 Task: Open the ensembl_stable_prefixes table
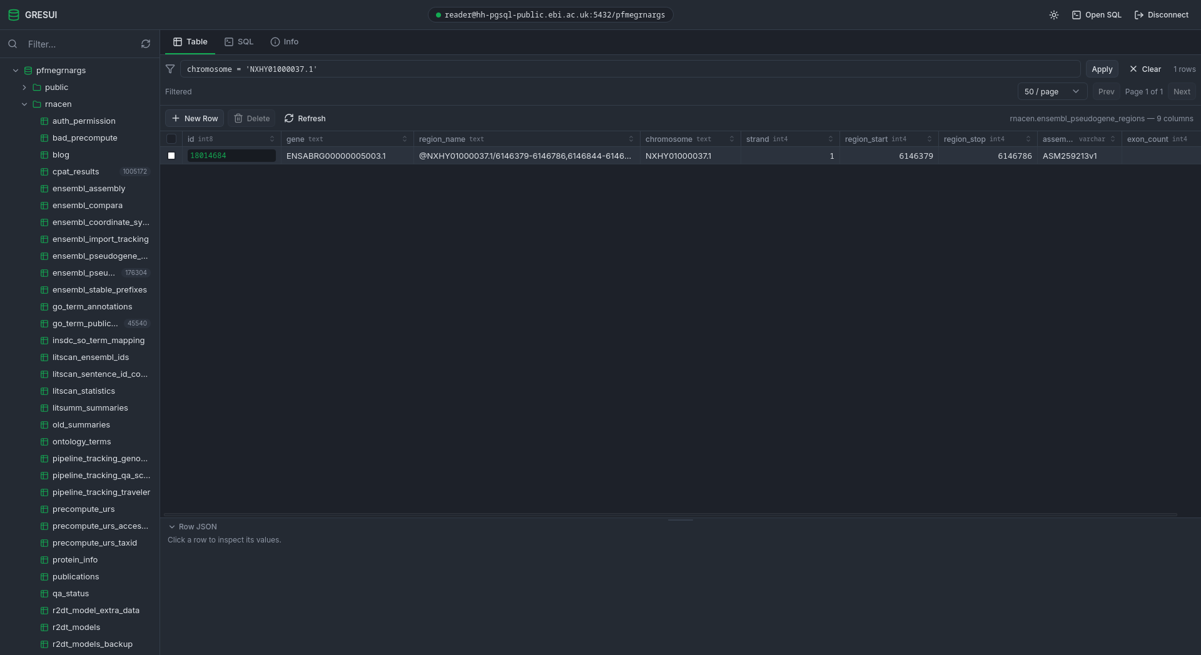click(99, 290)
